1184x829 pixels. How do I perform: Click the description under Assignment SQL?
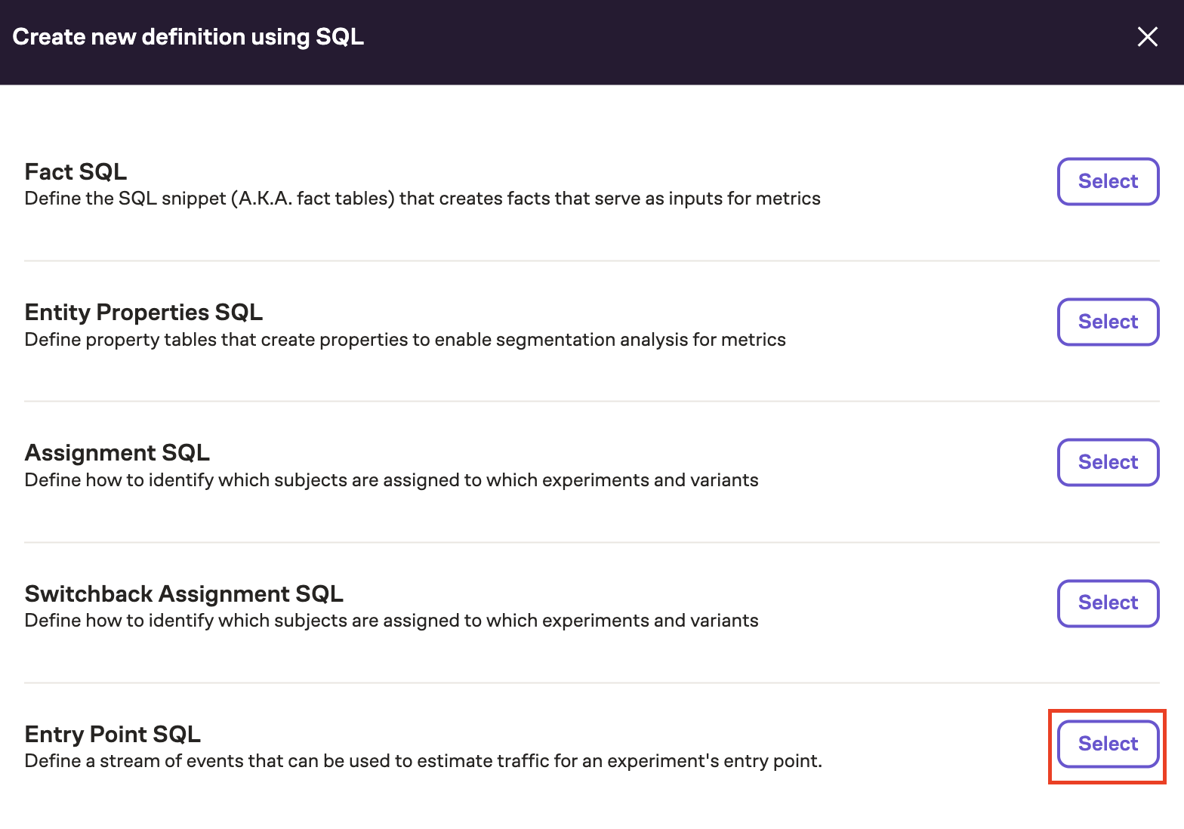pyautogui.click(x=391, y=480)
